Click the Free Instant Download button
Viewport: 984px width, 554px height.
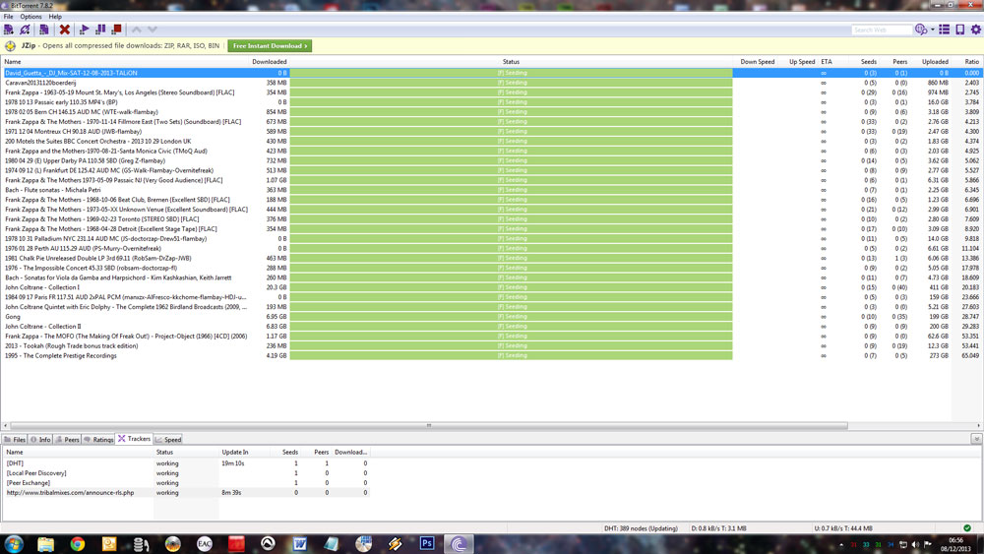270,46
